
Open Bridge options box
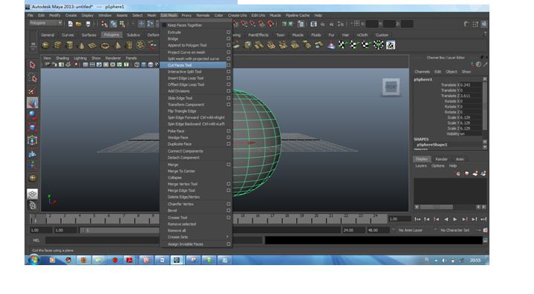click(229, 39)
